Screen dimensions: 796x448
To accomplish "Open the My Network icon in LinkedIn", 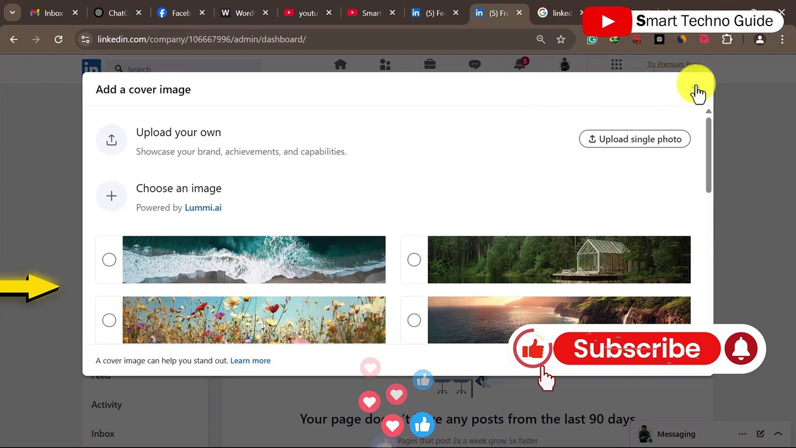I will pos(385,65).
